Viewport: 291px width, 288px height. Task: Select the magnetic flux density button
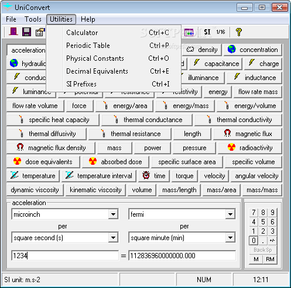coord(51,148)
